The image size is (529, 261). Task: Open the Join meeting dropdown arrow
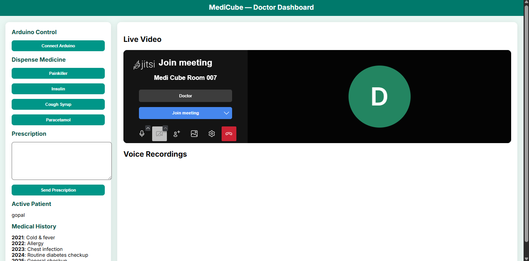[227, 113]
